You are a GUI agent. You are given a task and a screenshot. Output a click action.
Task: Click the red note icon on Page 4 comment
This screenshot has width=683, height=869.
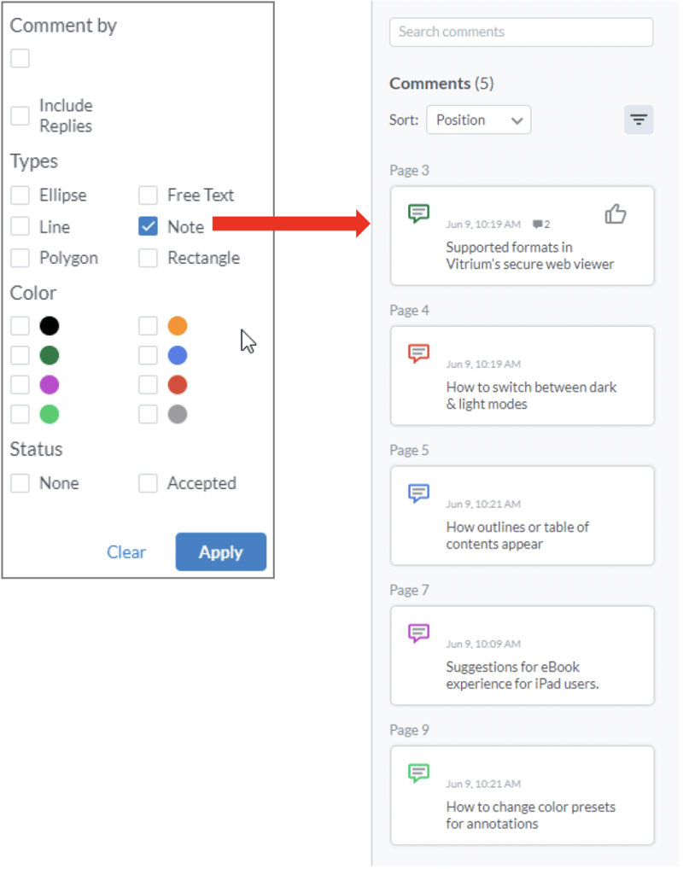[x=418, y=353]
